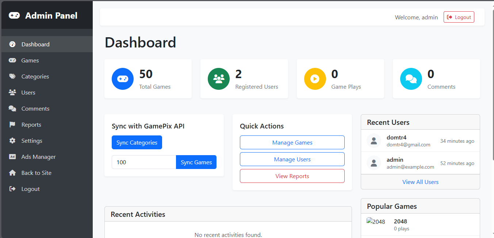This screenshot has width=494, height=238.
Task: Click the sidebar Logout arrow icon
Action: 12,189
